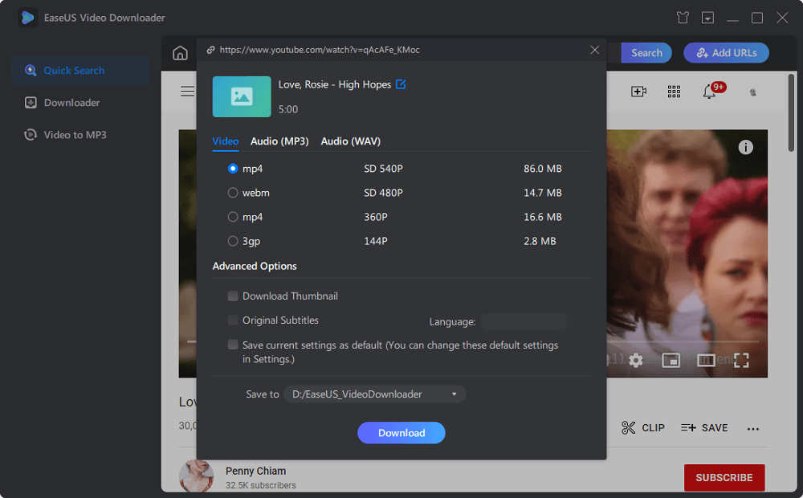The image size is (803, 498).
Task: Open the YouTube apps grid icon
Action: tap(674, 92)
